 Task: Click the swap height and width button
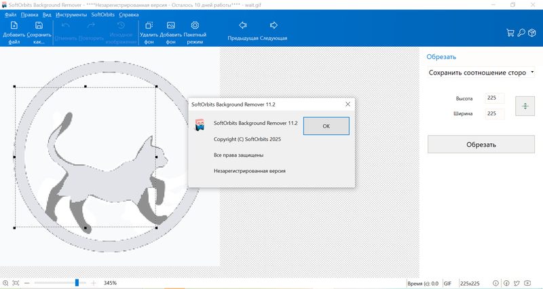click(x=525, y=106)
